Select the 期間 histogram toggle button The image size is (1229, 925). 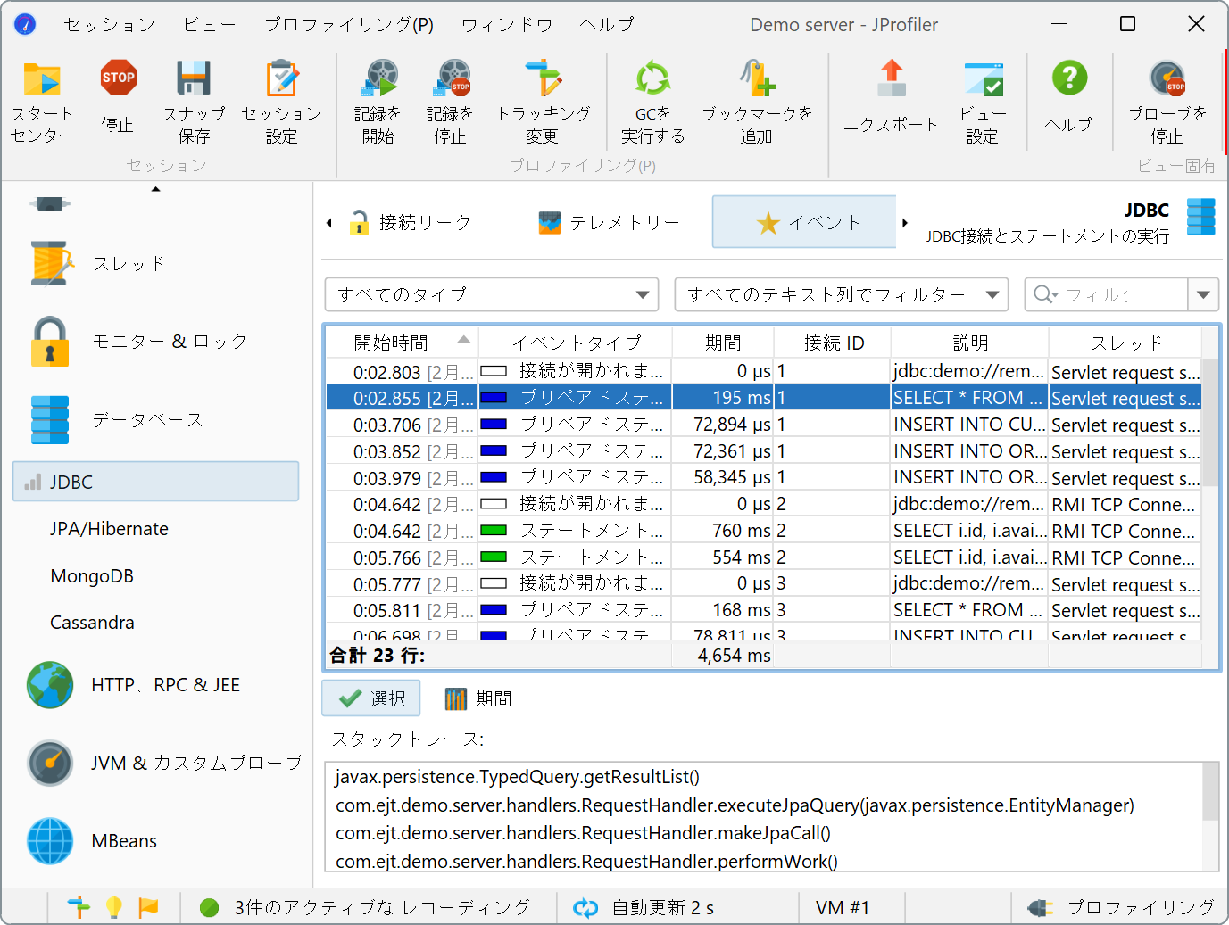point(478,698)
